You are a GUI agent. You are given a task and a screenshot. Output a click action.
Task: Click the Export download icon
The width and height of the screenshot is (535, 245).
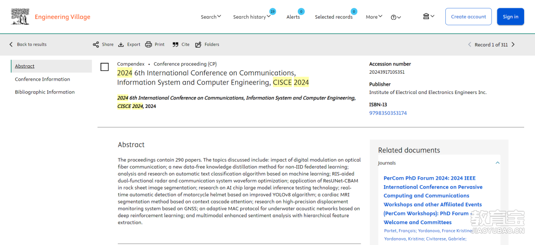pos(121,44)
